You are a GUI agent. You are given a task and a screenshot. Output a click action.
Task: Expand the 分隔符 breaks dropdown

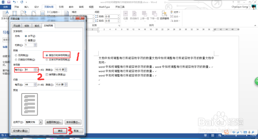[x=59, y=12]
